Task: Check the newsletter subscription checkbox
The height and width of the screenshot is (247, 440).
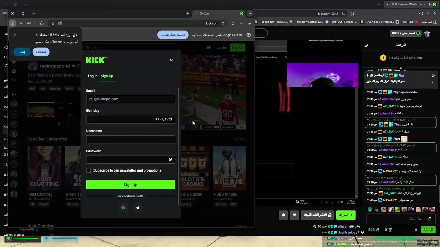Action: [88, 170]
